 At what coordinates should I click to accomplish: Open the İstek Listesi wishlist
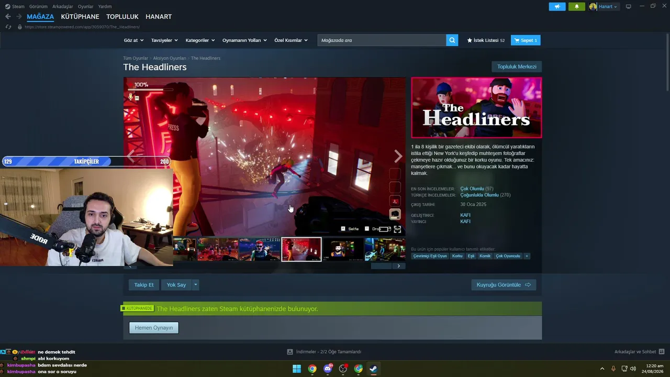click(x=486, y=40)
